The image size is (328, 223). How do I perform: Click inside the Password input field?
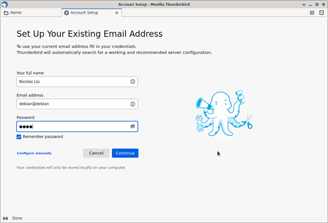pyautogui.click(x=77, y=127)
